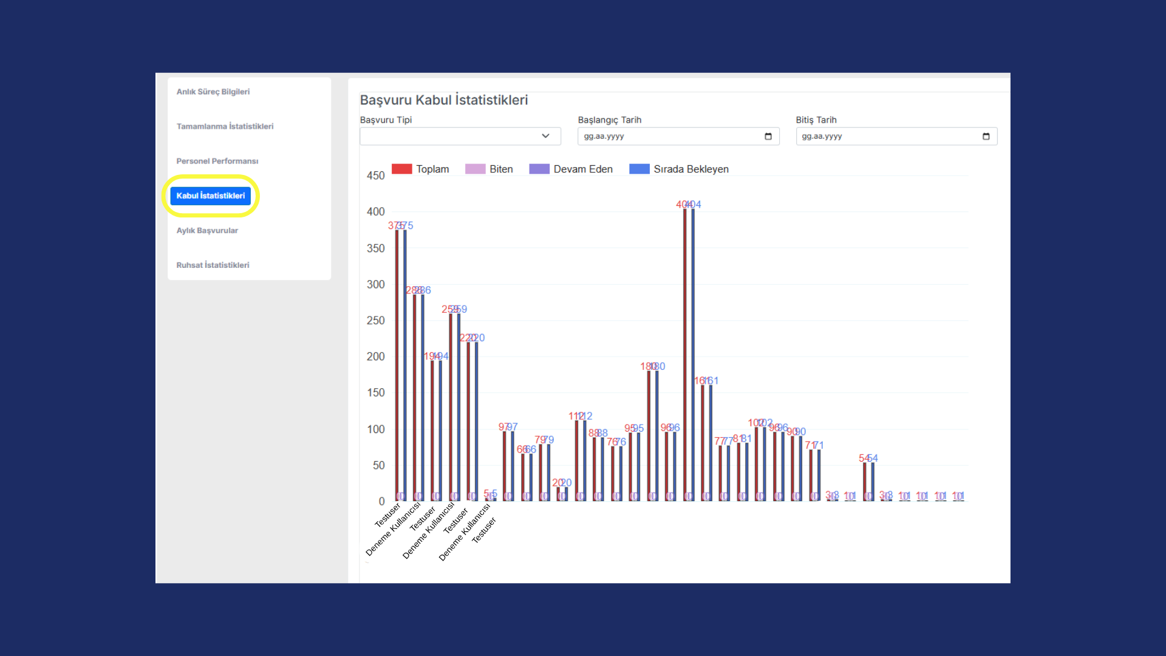Viewport: 1166px width, 656px height.
Task: Toggle the Biten legend series
Action: pyautogui.click(x=489, y=169)
